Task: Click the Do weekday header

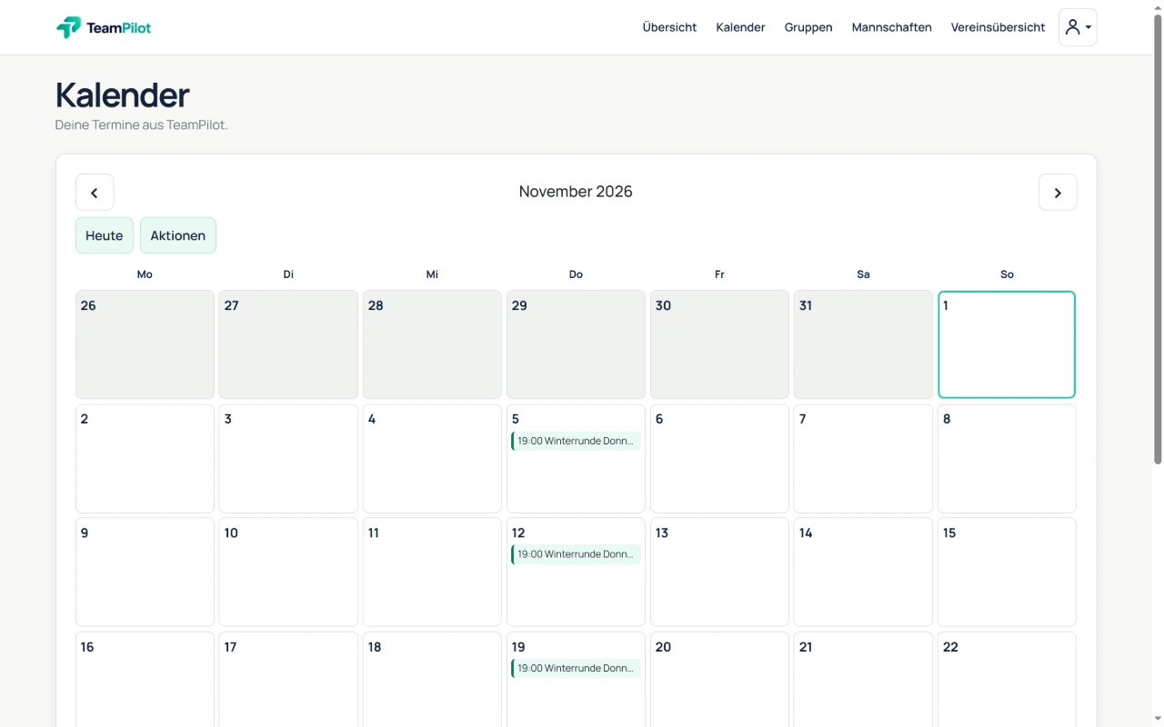Action: point(576,274)
